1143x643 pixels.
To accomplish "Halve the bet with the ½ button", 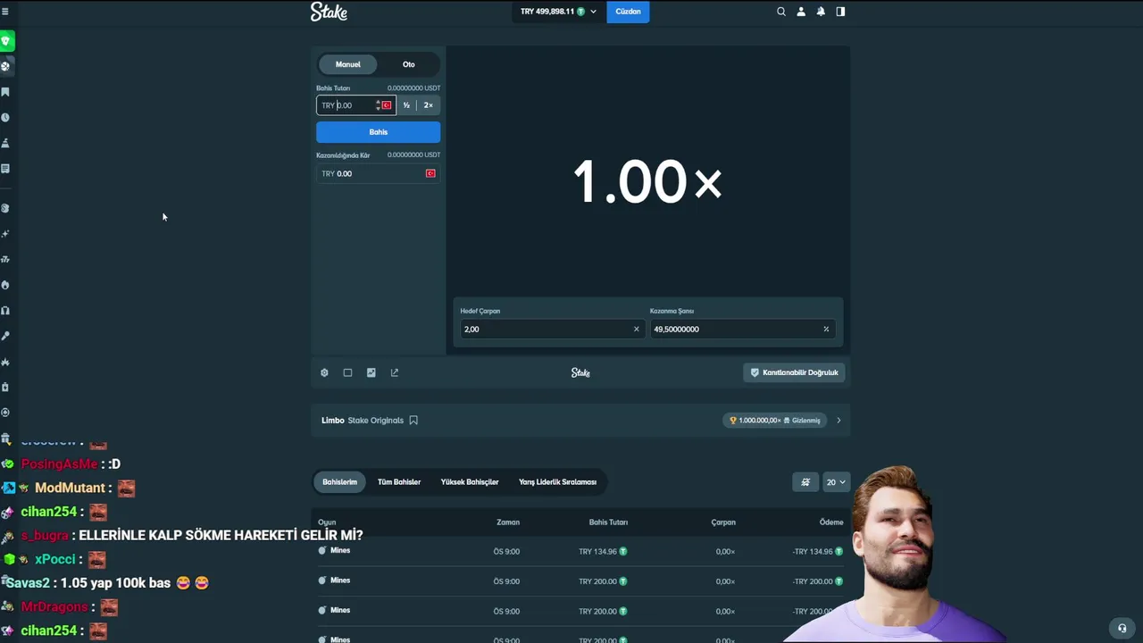I will point(406,105).
